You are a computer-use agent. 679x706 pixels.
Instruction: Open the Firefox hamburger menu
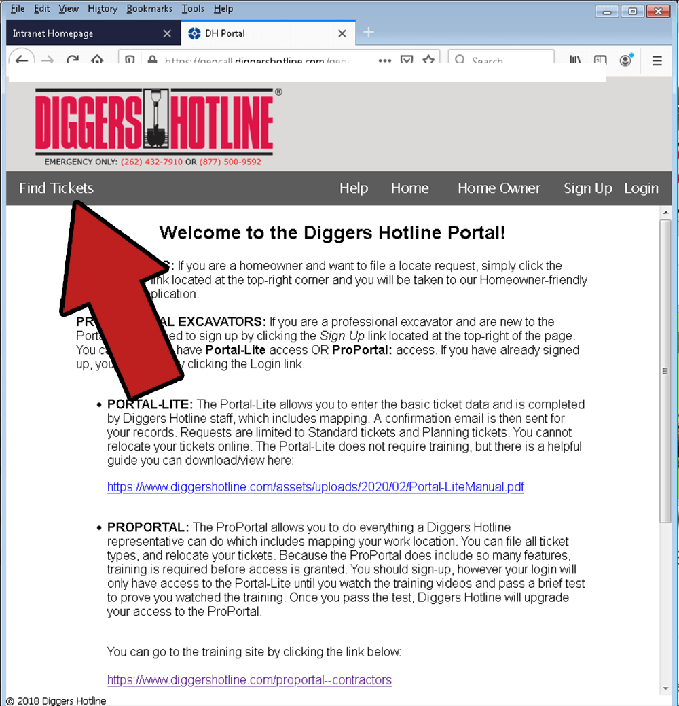657,60
